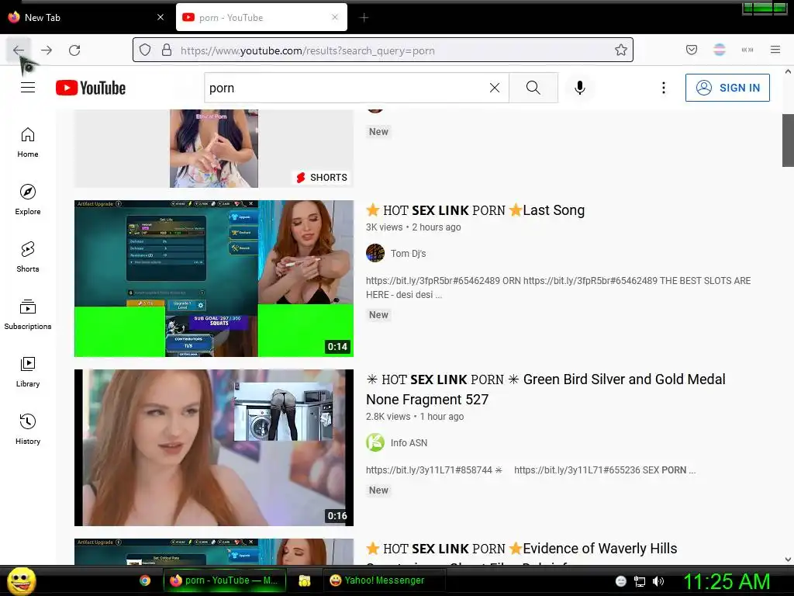Go back using the browser back arrow
The image size is (794, 596).
click(19, 50)
